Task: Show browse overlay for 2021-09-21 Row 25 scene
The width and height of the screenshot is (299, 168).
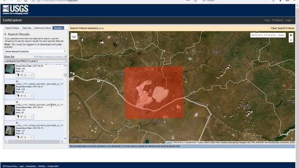Action: 21,96
